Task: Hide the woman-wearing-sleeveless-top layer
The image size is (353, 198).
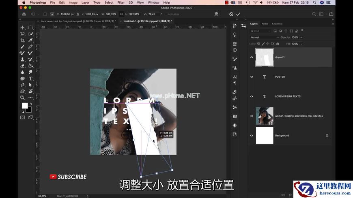Action: coord(252,116)
